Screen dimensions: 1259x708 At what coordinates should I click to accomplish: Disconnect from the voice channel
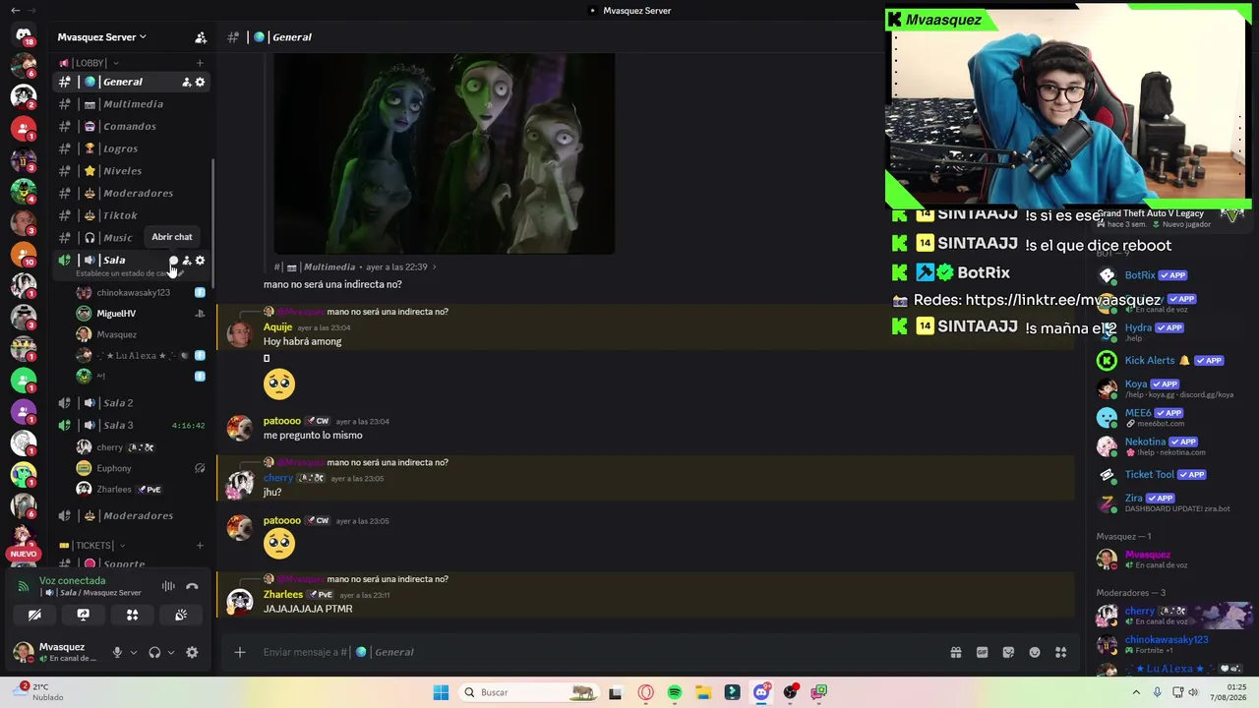click(x=192, y=587)
